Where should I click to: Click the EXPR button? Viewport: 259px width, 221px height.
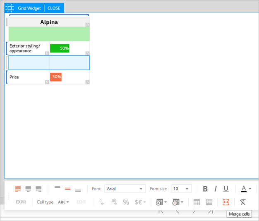pyautogui.click(x=21, y=202)
